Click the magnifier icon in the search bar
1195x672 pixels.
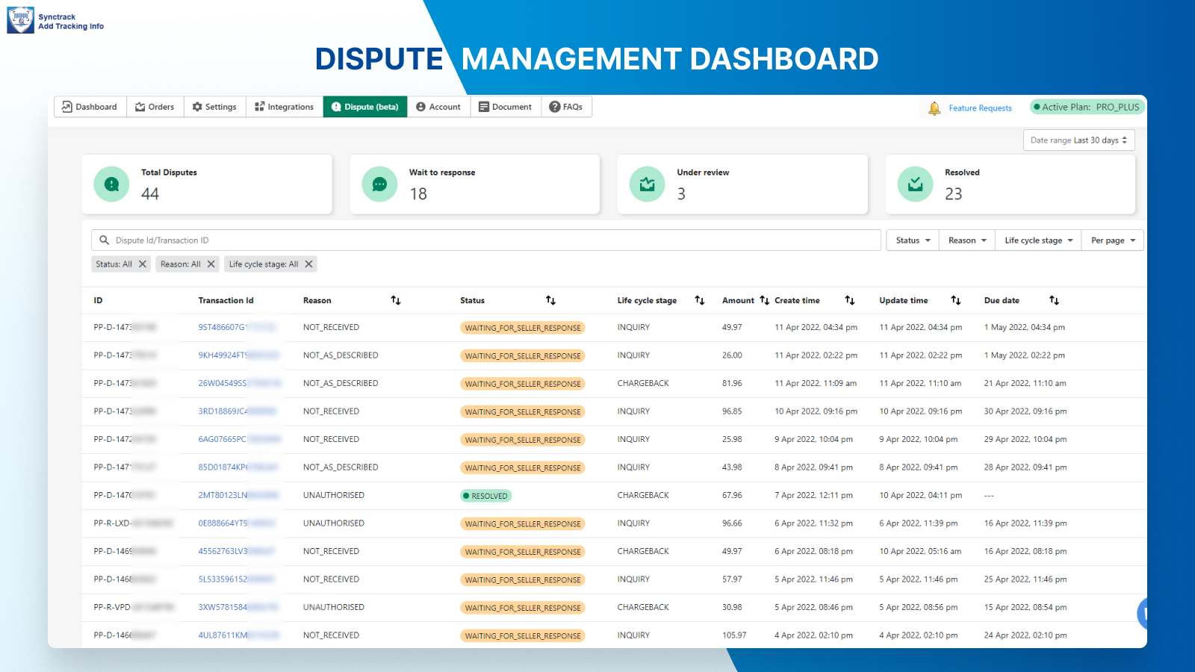click(105, 240)
